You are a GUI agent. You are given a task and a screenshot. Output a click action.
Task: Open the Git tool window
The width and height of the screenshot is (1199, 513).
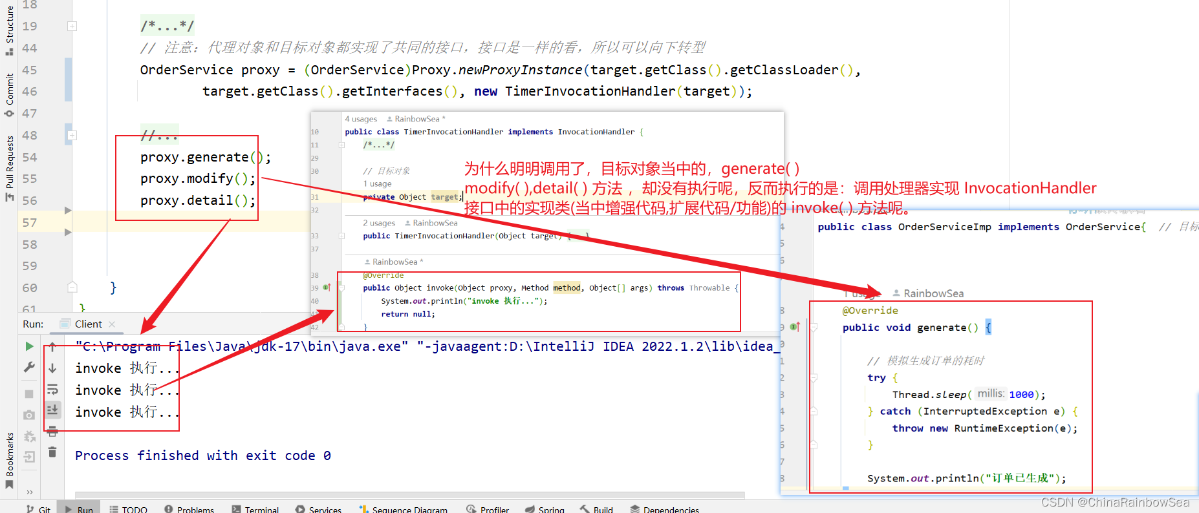coord(38,509)
